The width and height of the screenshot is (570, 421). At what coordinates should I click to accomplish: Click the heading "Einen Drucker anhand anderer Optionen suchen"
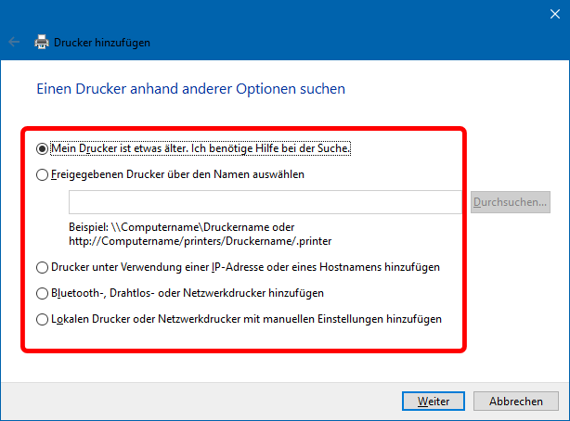pos(190,90)
